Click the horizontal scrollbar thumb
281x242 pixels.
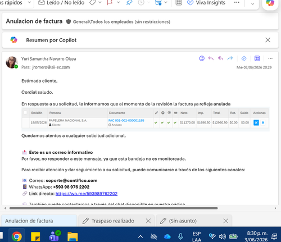coord(114,208)
